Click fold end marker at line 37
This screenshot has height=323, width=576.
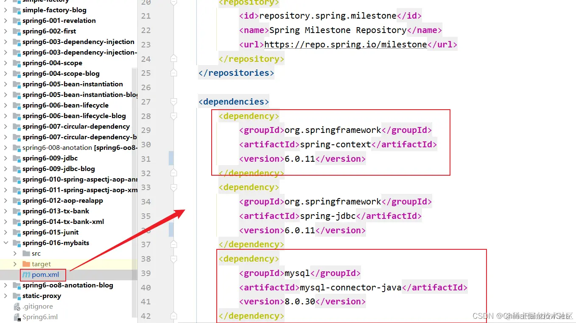[173, 244]
